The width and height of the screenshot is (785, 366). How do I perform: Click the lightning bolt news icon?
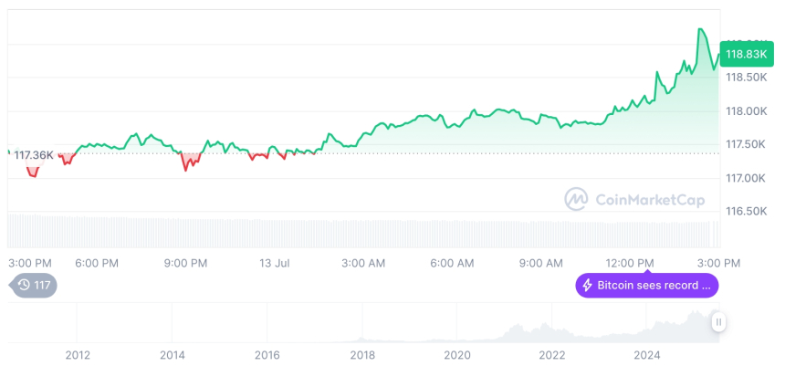click(588, 286)
